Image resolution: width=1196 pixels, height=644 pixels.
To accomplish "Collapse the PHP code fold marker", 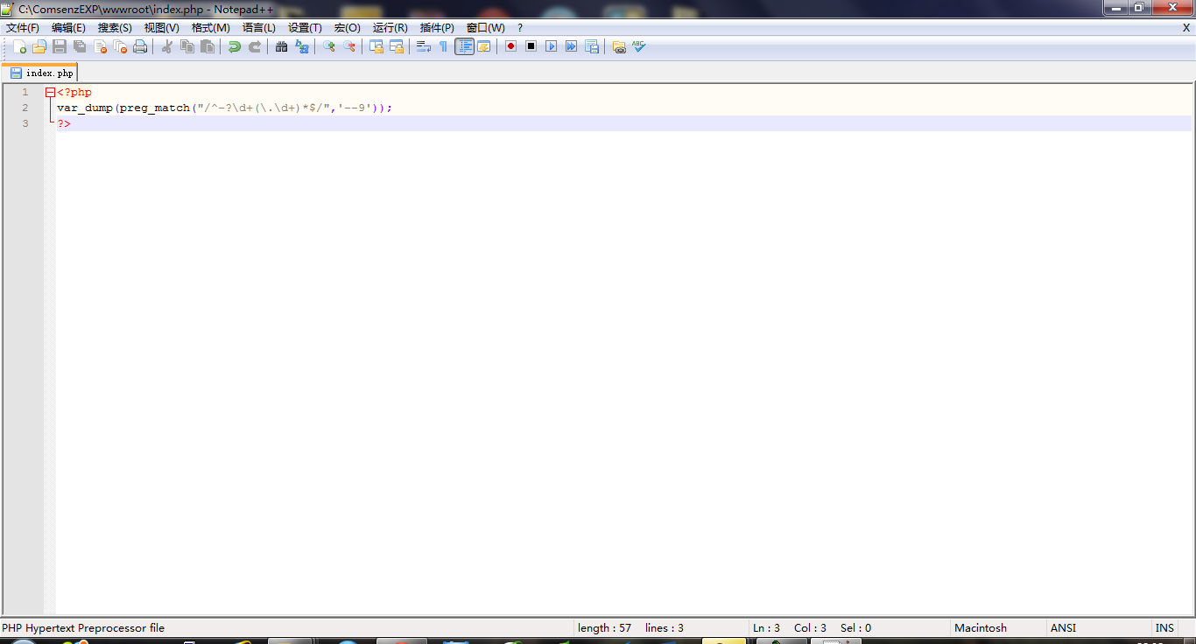I will pyautogui.click(x=50, y=93).
